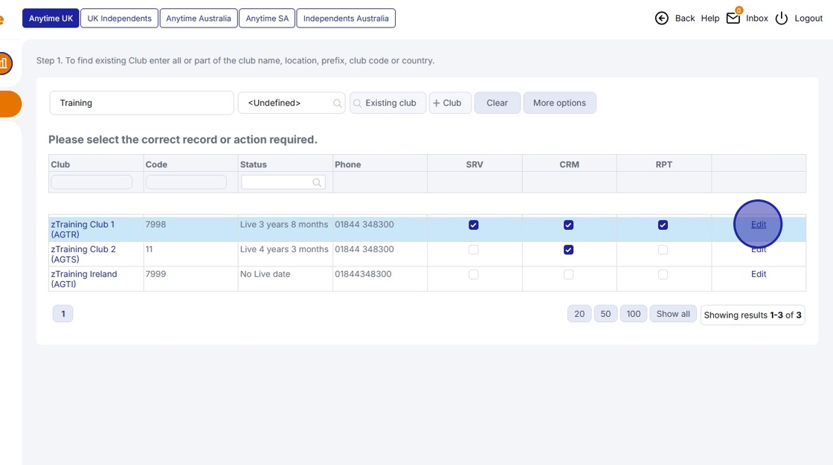Click the search icon in the Status filter
833x465 pixels.
pyautogui.click(x=318, y=182)
